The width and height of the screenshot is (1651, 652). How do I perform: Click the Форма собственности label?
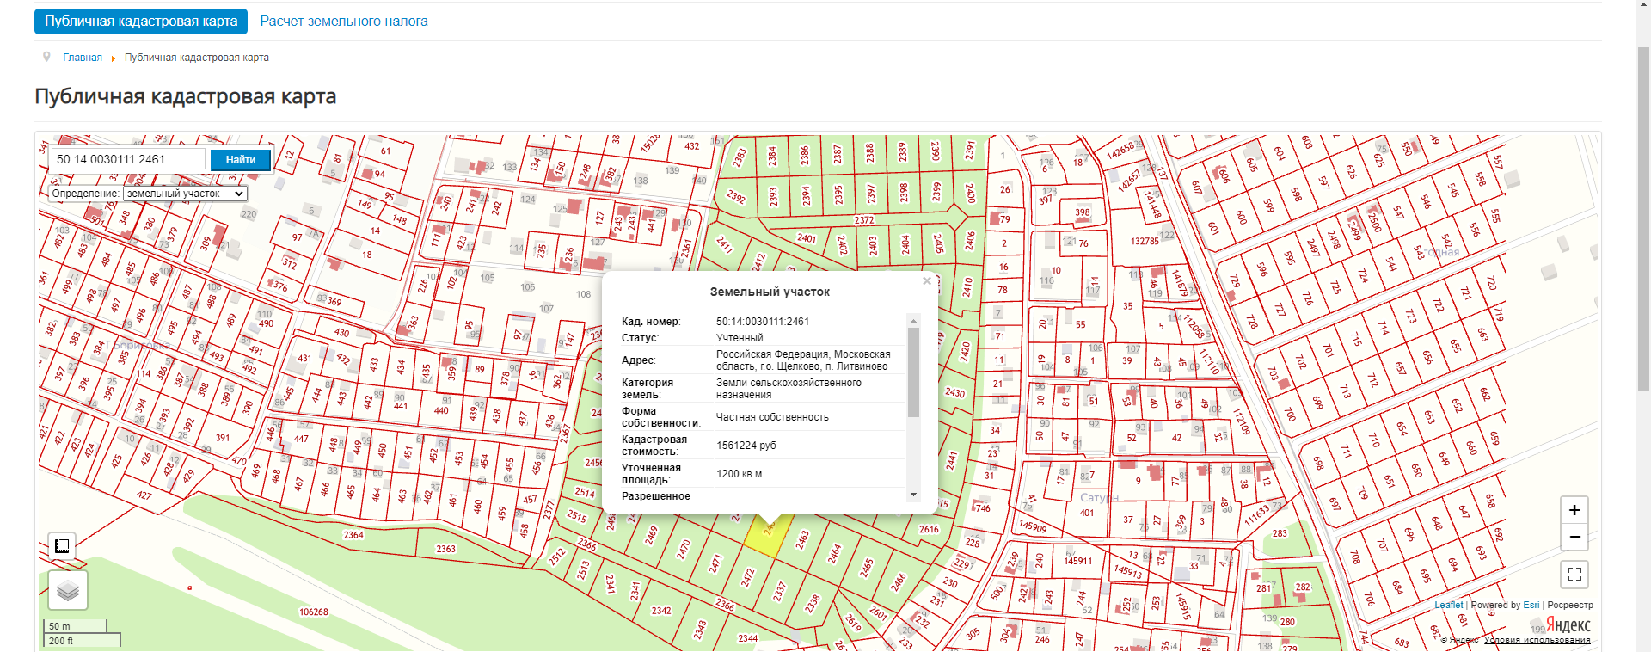click(x=661, y=417)
